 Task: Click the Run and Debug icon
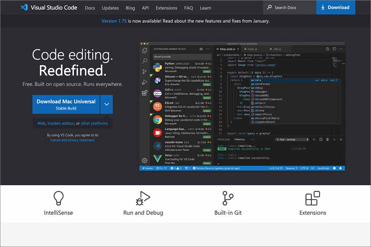pos(143,198)
